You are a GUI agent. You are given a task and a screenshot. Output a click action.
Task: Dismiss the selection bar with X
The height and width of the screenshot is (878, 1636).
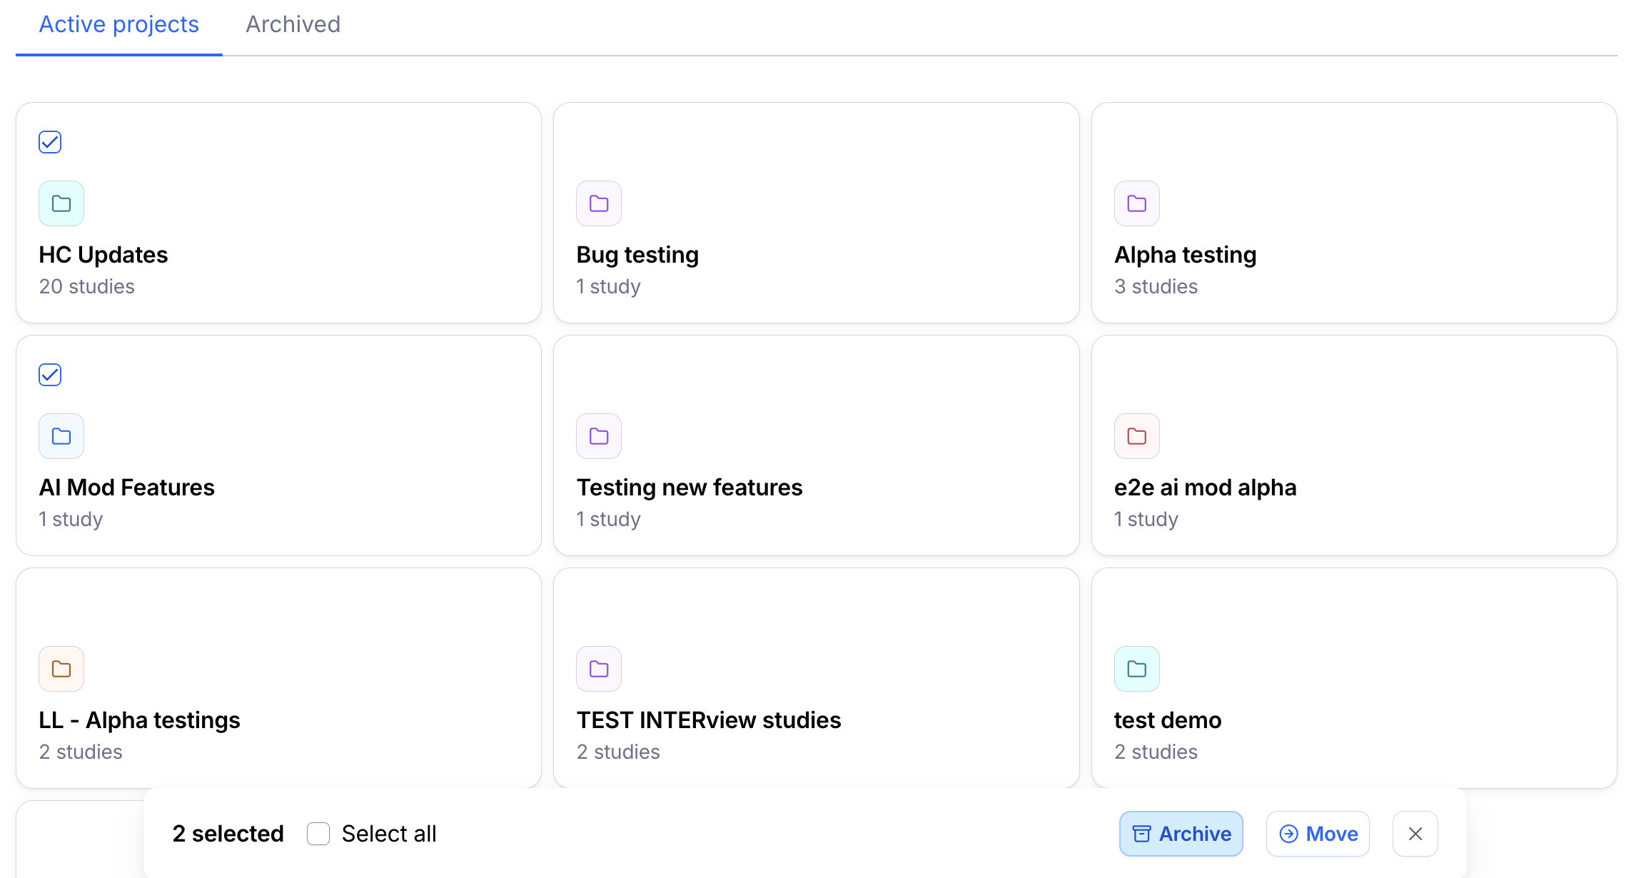[1415, 834]
